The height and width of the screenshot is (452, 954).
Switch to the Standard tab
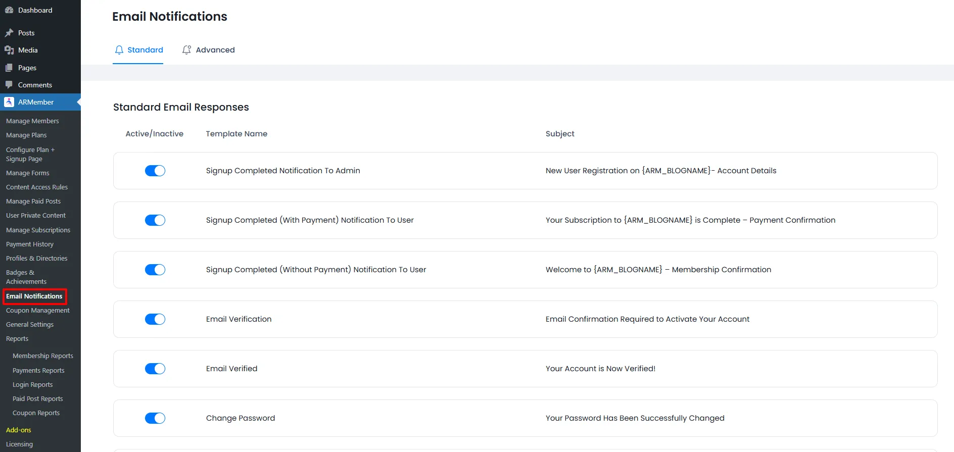(138, 50)
